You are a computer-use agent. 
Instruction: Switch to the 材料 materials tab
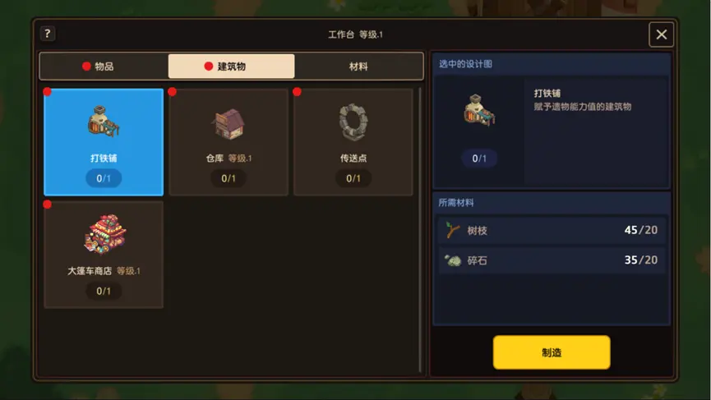(x=358, y=67)
